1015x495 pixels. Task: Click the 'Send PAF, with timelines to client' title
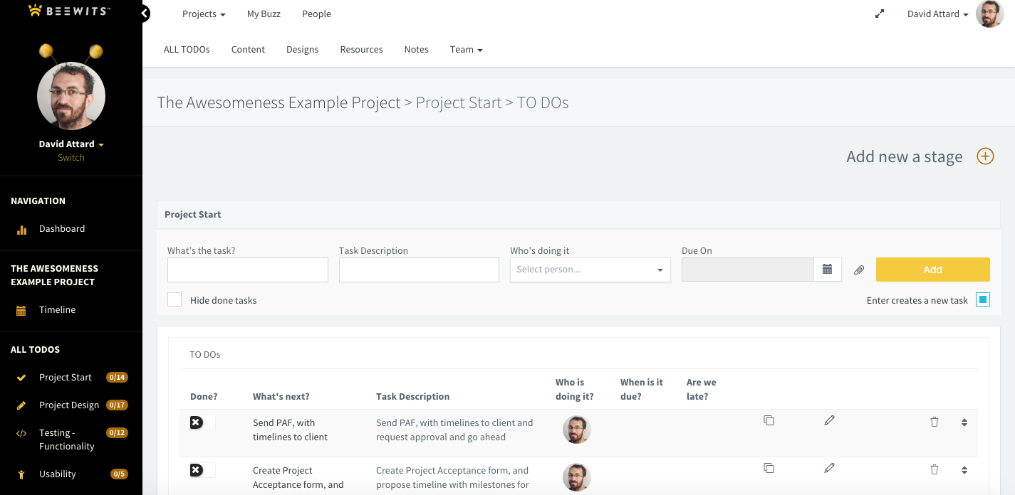tap(290, 430)
